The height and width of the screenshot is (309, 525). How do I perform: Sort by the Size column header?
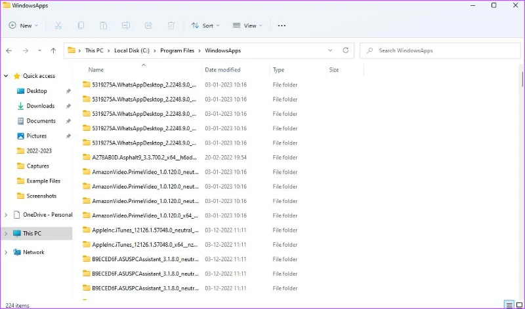(x=334, y=70)
